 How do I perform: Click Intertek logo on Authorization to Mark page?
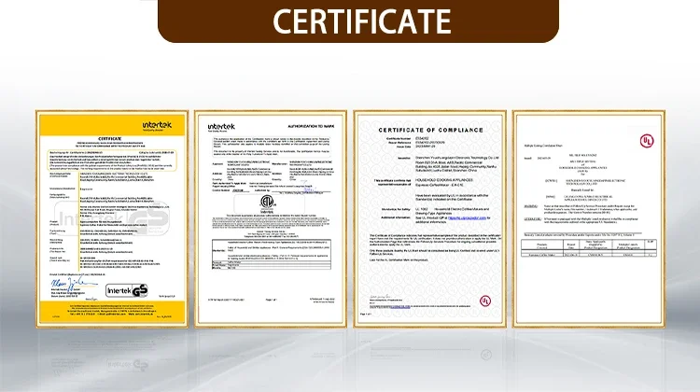click(221, 127)
